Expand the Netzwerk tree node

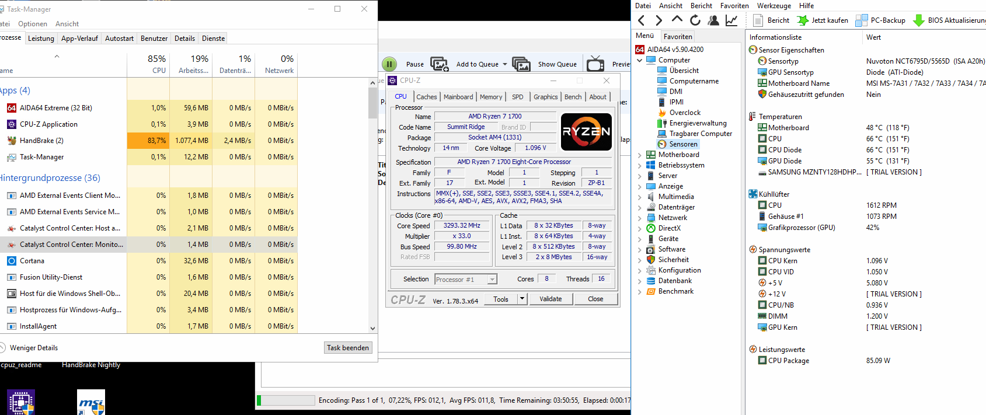pos(640,218)
